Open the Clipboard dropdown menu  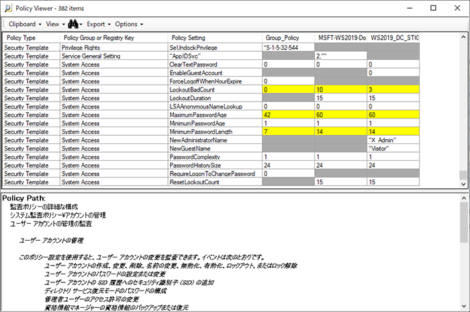click(x=26, y=24)
